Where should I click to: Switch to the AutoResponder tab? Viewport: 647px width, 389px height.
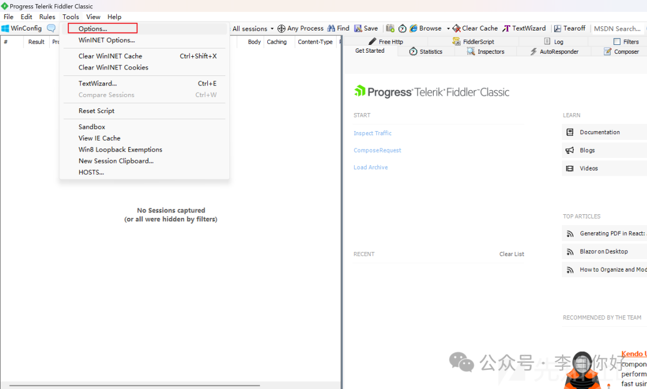554,51
